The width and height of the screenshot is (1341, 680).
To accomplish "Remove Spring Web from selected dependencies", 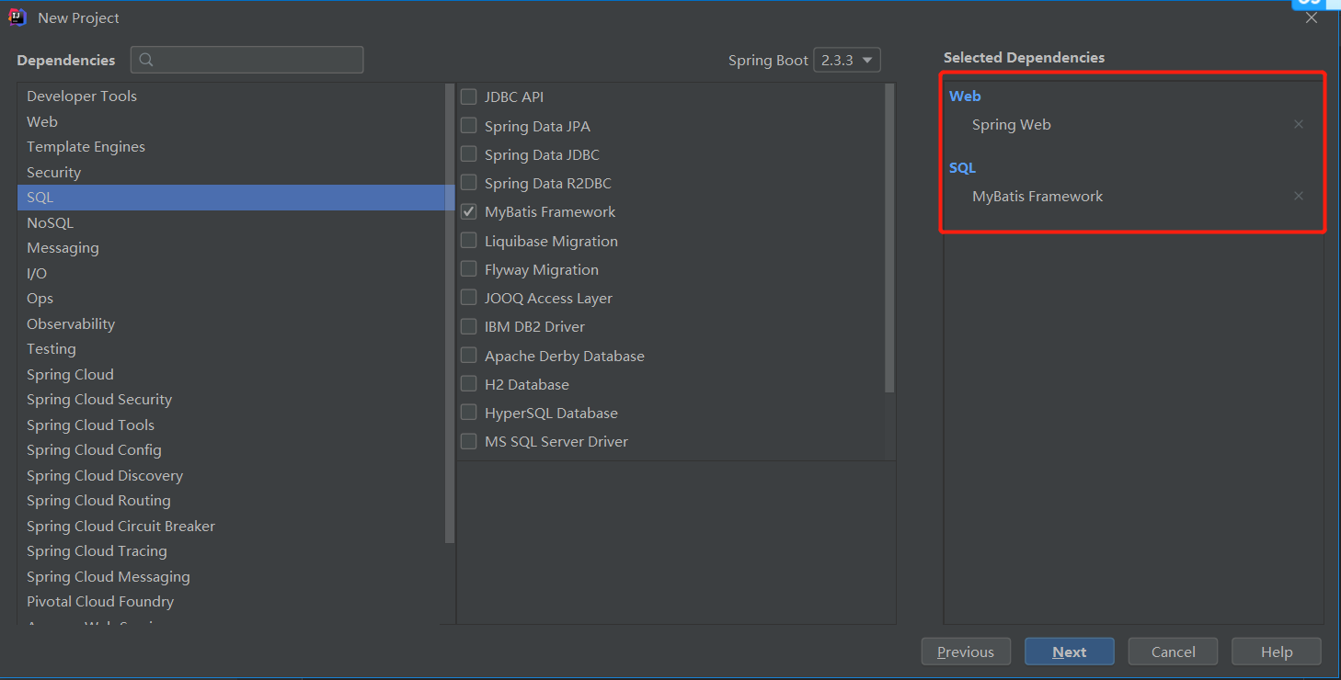I will (1299, 124).
